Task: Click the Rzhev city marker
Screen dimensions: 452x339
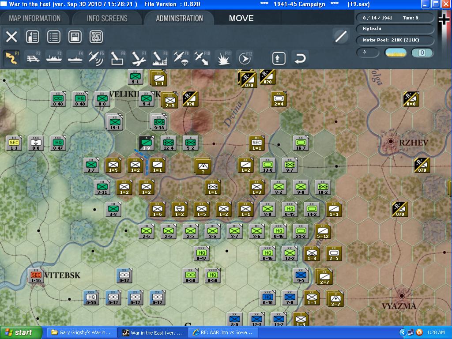Action: [x=391, y=141]
